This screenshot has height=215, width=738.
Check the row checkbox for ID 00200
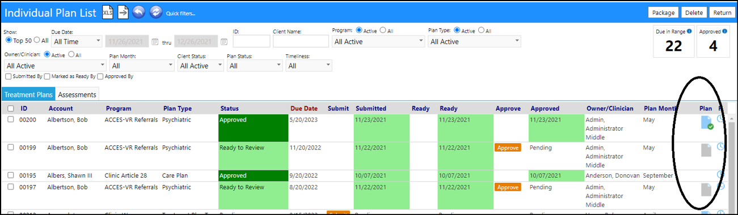(11, 119)
